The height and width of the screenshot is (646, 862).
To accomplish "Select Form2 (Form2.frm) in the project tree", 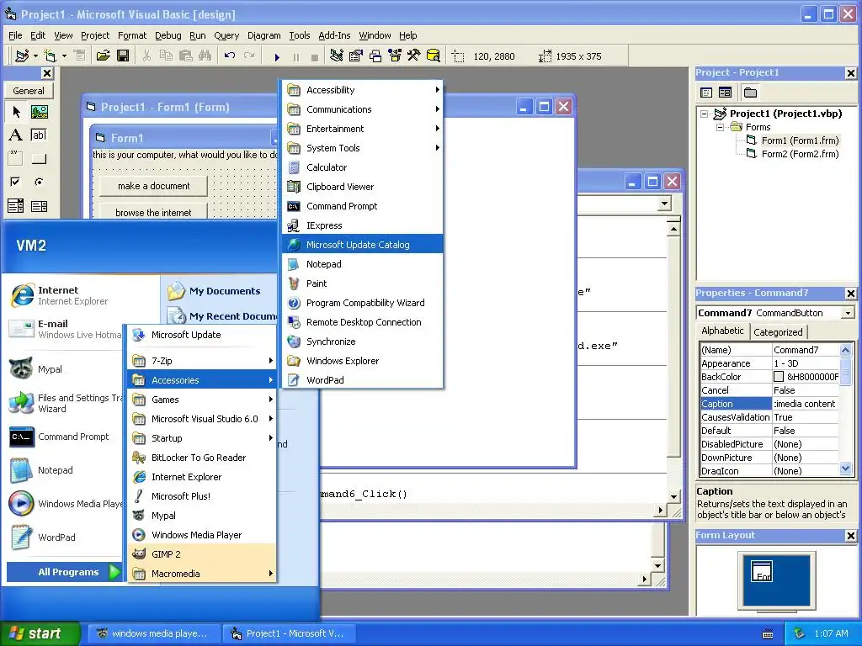I will tap(800, 155).
